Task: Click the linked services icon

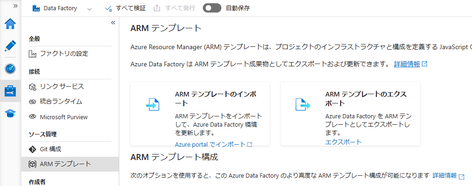Action: point(32,87)
